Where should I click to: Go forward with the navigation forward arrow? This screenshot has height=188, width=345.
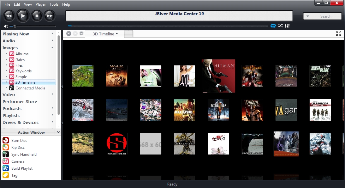(75, 33)
